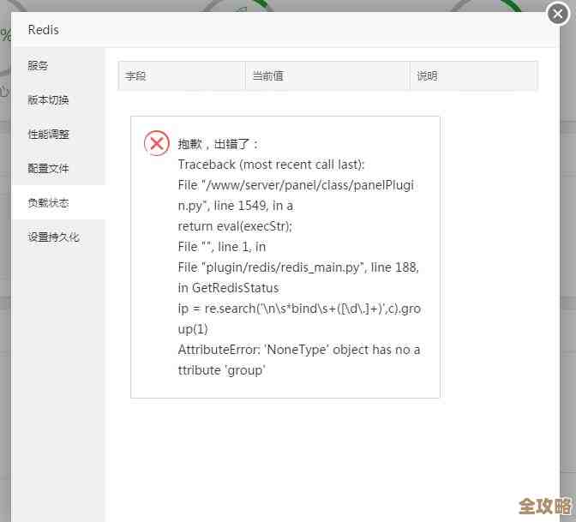Click the Redis dialog title
Image resolution: width=576 pixels, height=522 pixels.
coord(44,30)
